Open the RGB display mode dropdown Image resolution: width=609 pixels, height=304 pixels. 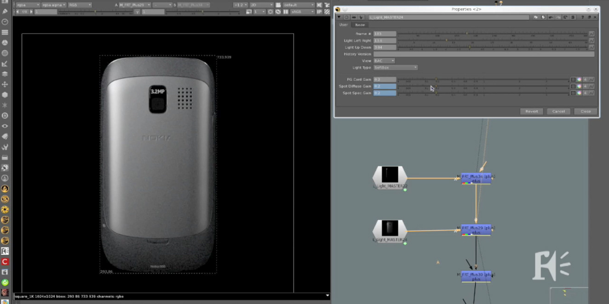click(x=80, y=5)
